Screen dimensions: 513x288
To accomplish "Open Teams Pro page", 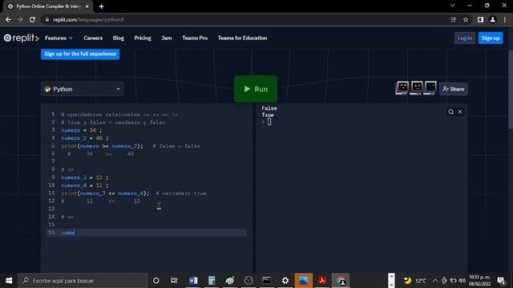I will 195,38.
